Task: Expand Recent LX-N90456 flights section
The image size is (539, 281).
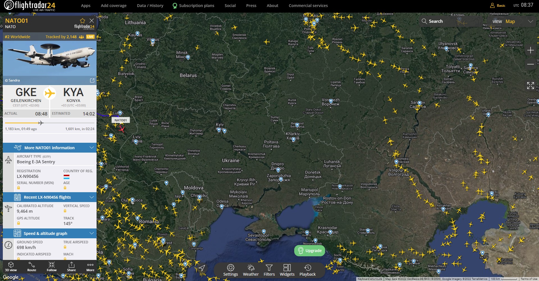Action: [x=92, y=197]
